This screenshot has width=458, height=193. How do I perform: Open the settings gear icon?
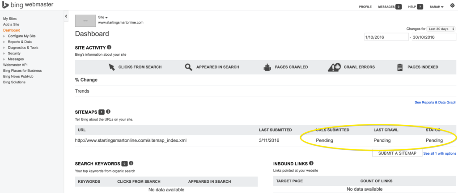pos(453,5)
